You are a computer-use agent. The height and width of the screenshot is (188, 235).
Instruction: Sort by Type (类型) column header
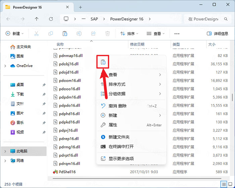click(176, 44)
